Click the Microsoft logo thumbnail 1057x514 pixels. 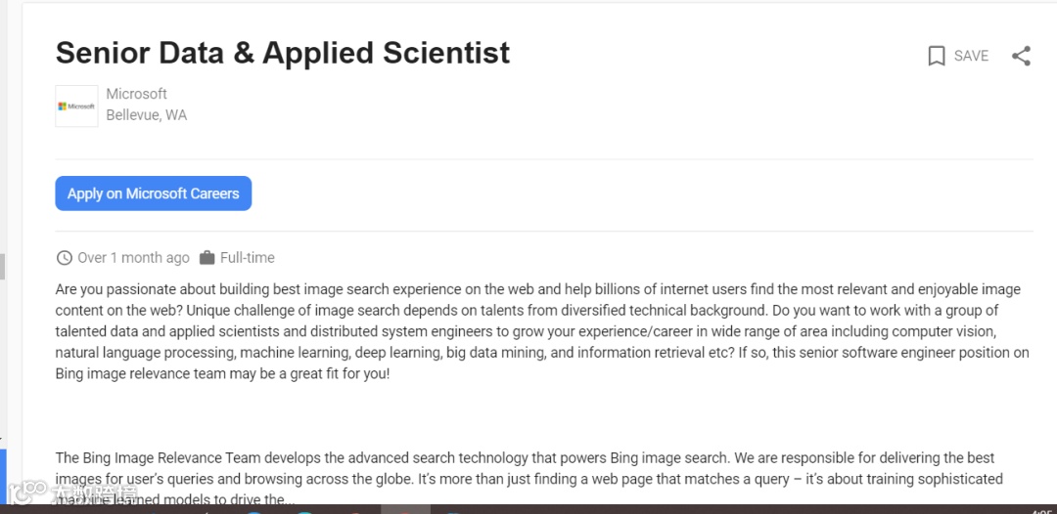point(76,106)
